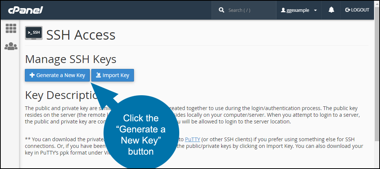Click the Generate a New Key button

(57, 75)
